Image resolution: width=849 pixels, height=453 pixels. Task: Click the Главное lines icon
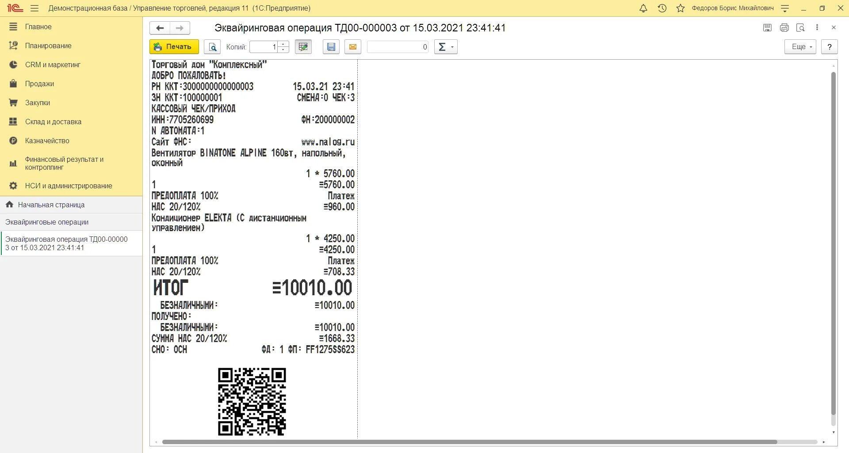[13, 27]
